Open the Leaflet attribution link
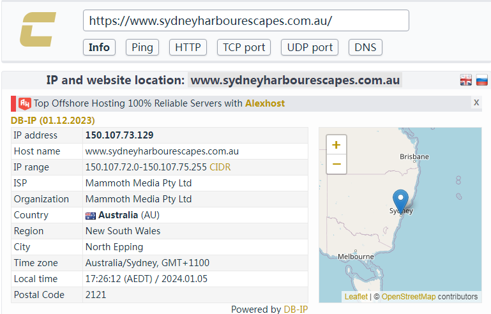491x314 pixels. [x=356, y=297]
